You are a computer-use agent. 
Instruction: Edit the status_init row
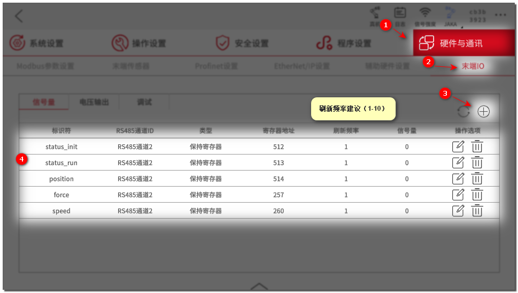(x=458, y=146)
